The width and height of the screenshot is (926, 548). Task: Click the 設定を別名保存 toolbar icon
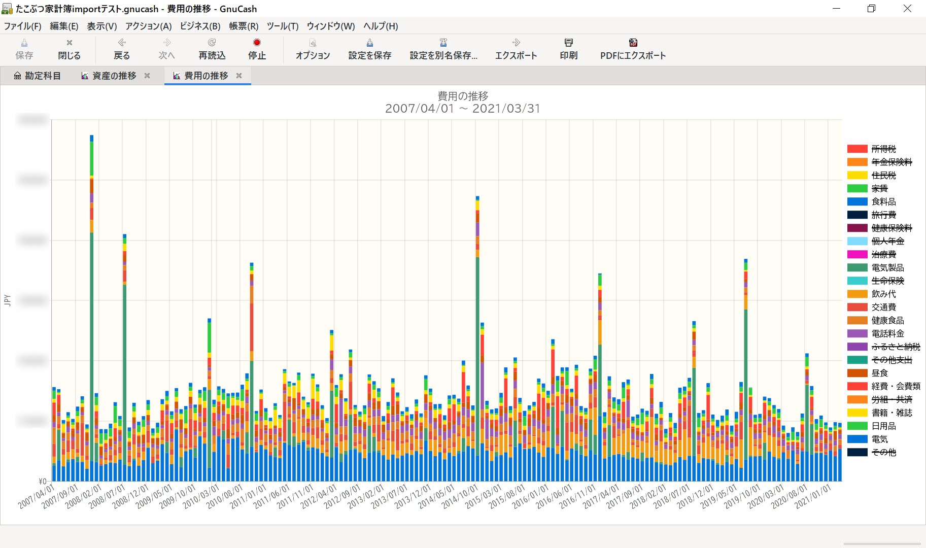443,43
